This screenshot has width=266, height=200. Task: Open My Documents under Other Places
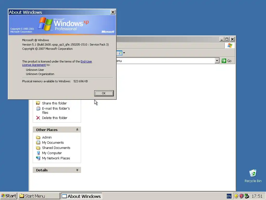pos(53,142)
